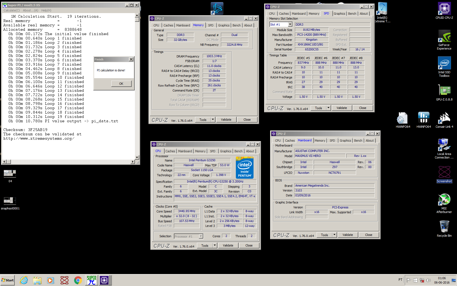
Task: Select About tab in Mainboard CPU-Z window
Action: [370, 141]
